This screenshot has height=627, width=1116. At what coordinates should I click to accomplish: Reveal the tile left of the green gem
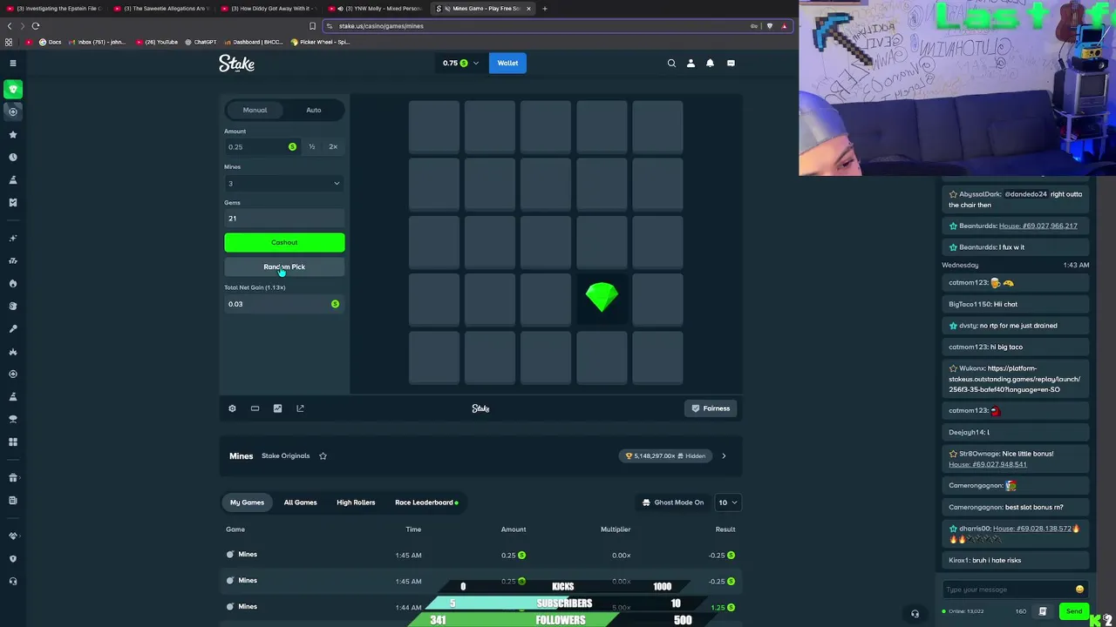click(546, 299)
